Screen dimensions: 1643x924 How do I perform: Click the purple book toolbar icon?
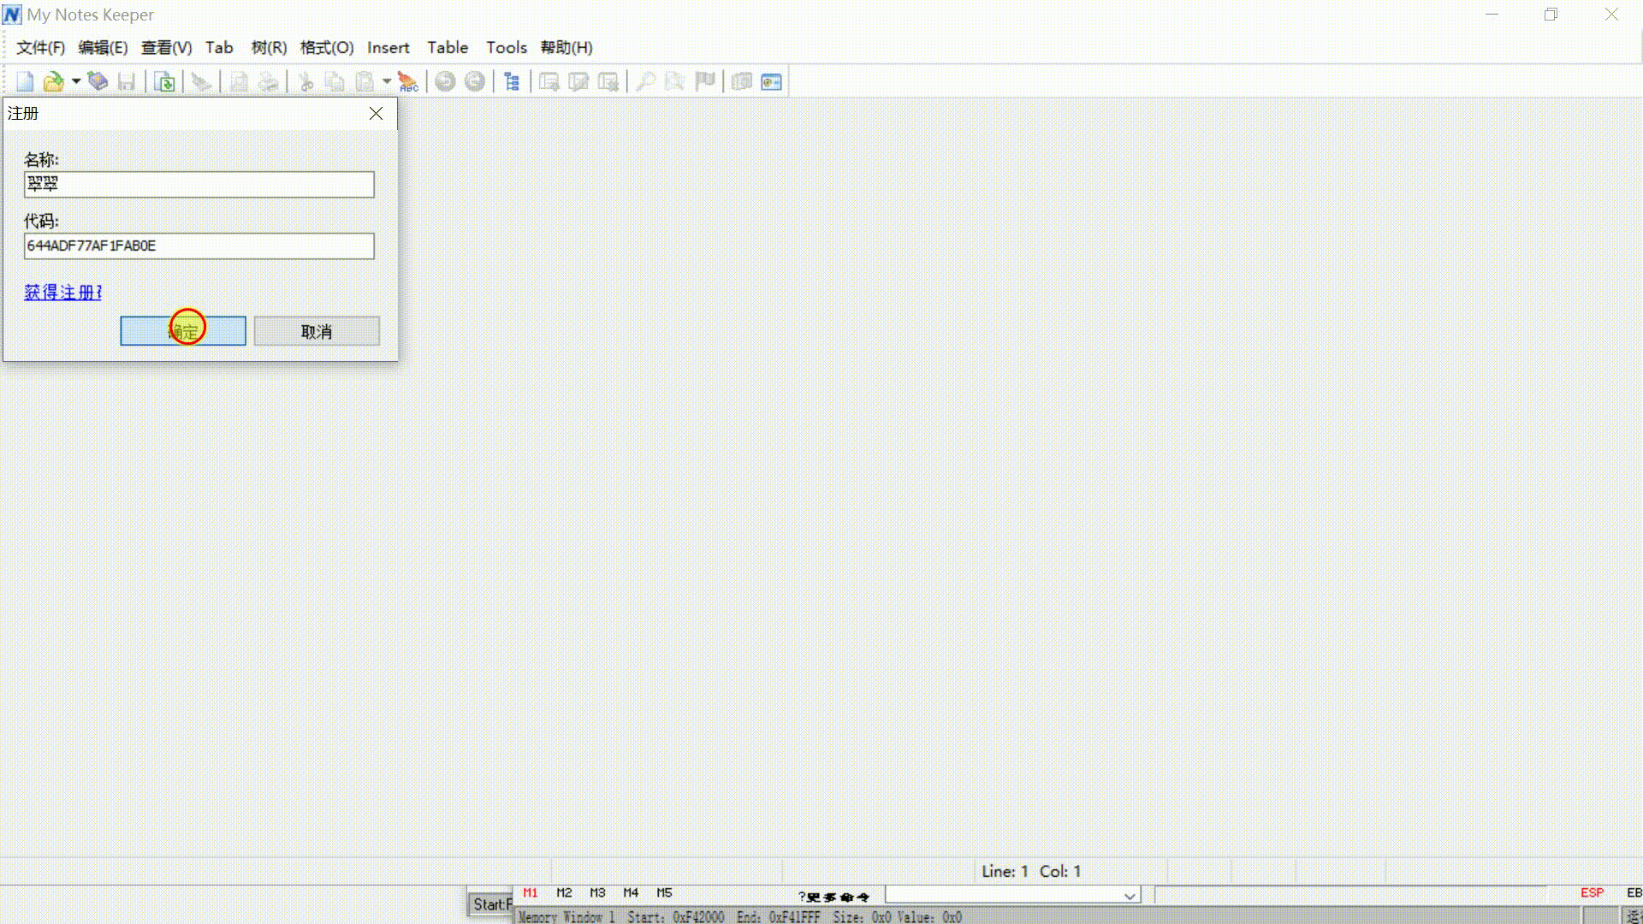pos(98,82)
